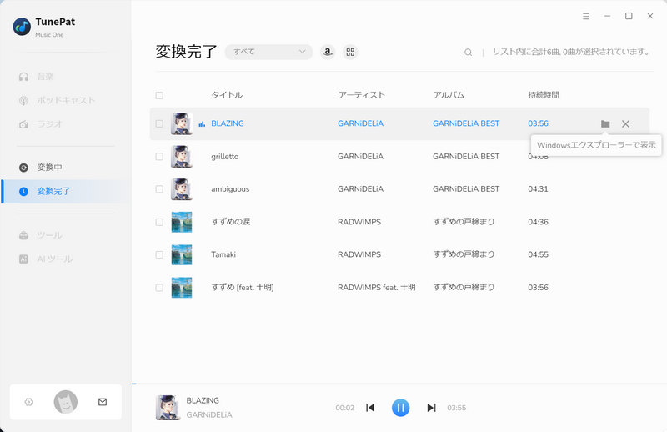This screenshot has width=667, height=432.
Task: Open the hamburger menu icon
Action: [586, 16]
